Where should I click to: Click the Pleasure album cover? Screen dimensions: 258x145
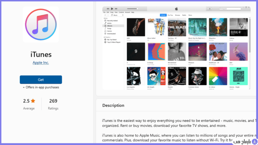point(198,52)
